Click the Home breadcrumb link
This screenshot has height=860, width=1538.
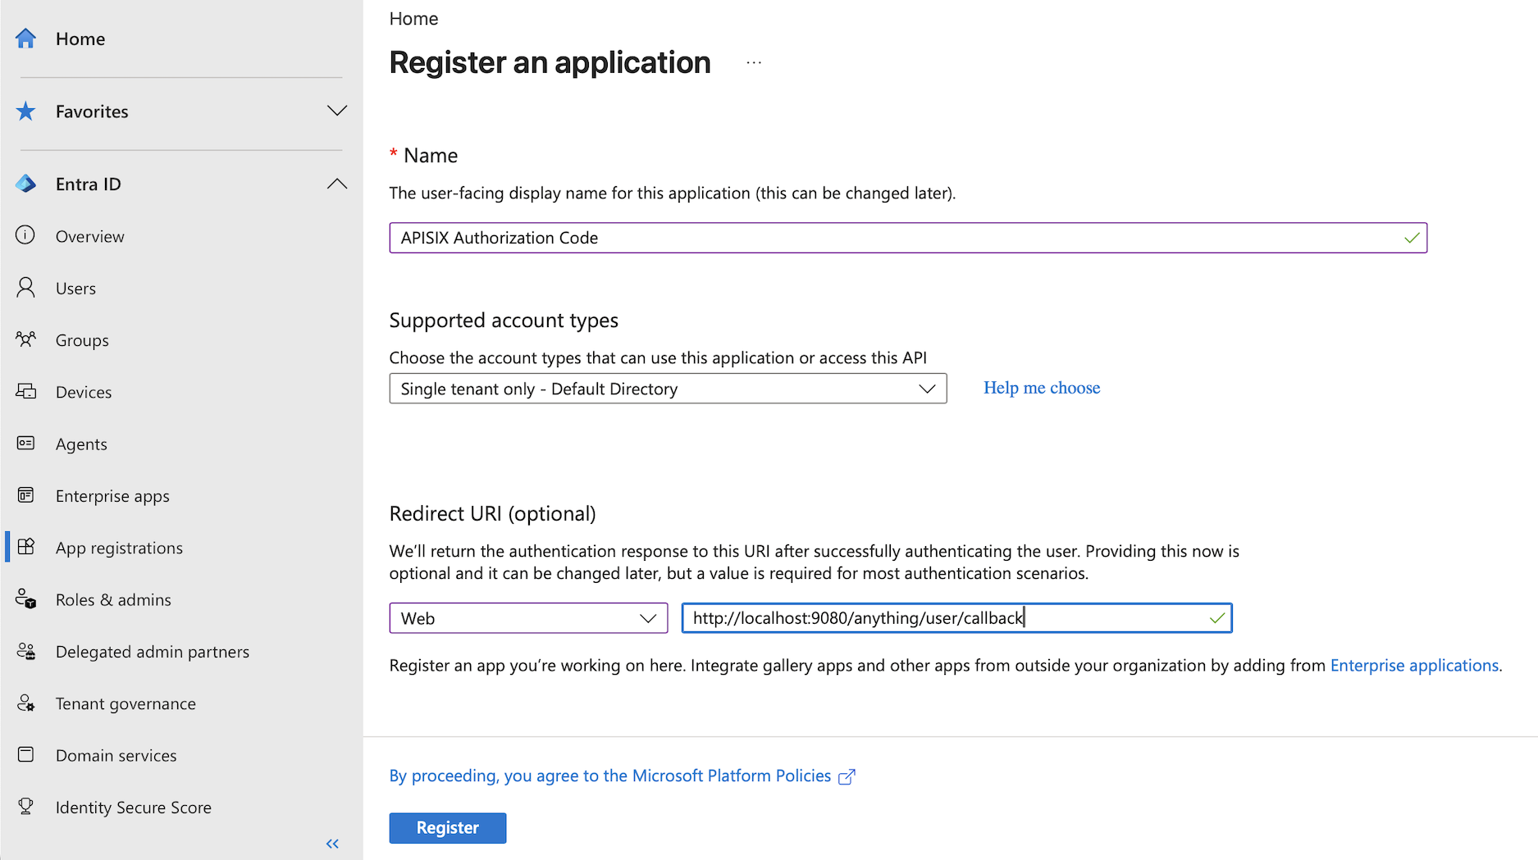[x=413, y=18]
